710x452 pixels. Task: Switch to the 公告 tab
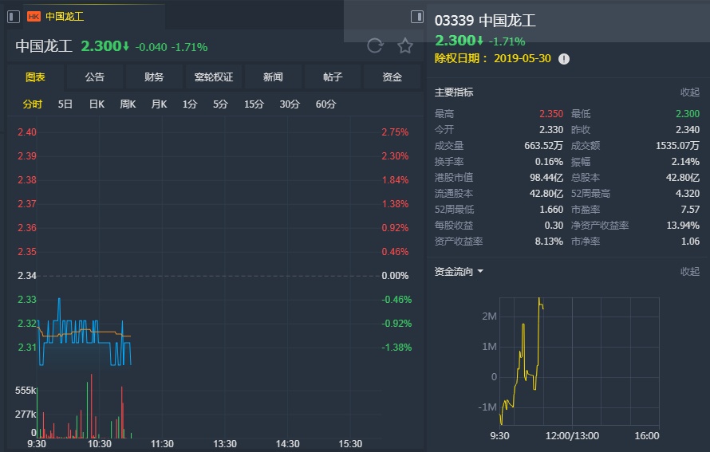tap(95, 77)
